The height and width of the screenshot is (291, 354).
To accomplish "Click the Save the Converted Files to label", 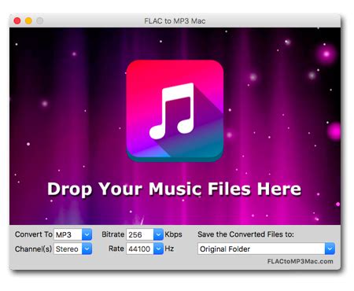I will pos(246,234).
